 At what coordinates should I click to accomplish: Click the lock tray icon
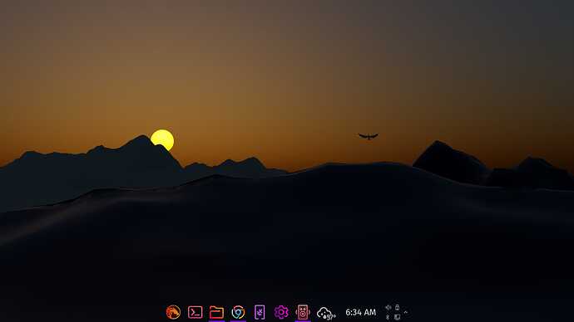[x=397, y=308]
